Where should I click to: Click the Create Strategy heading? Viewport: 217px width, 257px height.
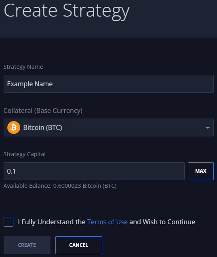(x=67, y=11)
